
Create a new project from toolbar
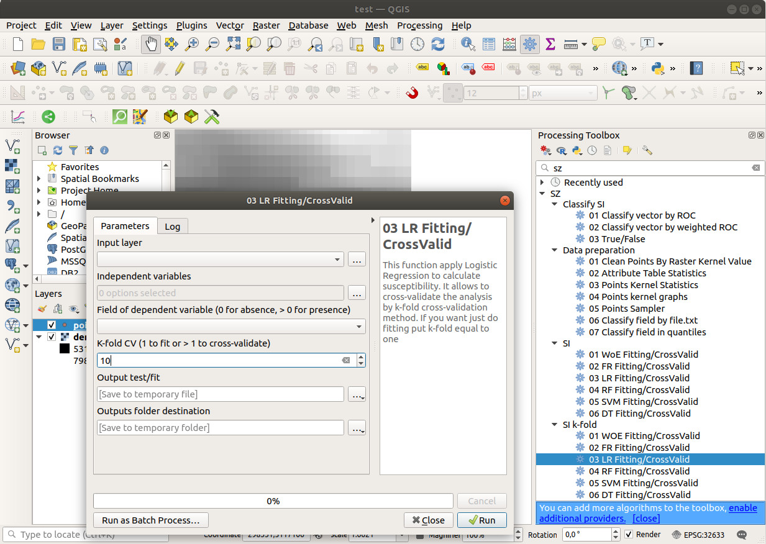tap(18, 44)
